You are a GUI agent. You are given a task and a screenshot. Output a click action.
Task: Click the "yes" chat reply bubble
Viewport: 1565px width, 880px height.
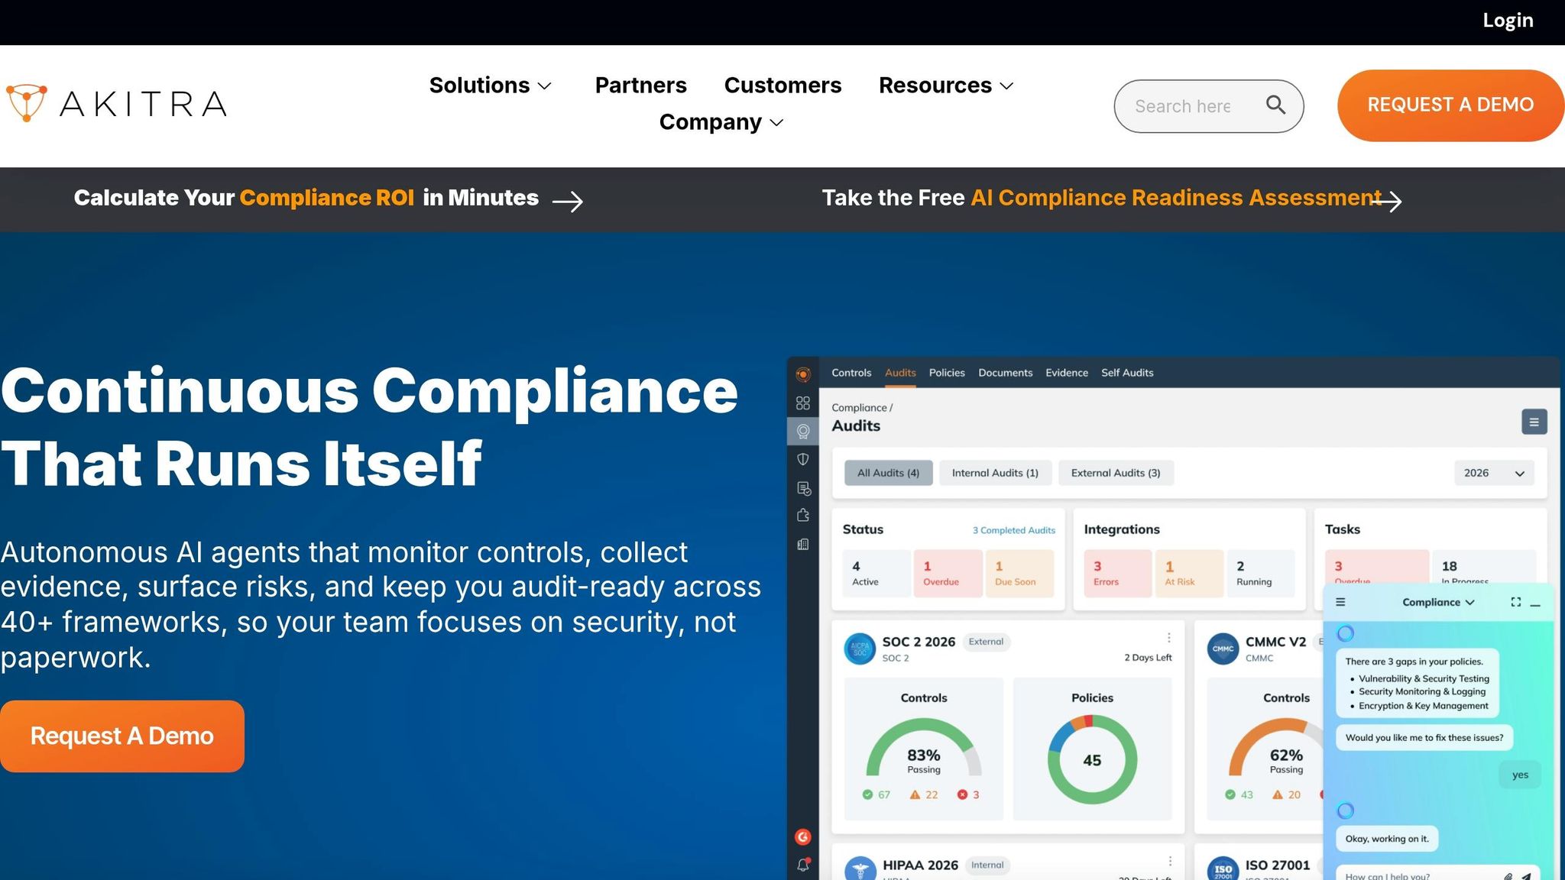point(1520,775)
